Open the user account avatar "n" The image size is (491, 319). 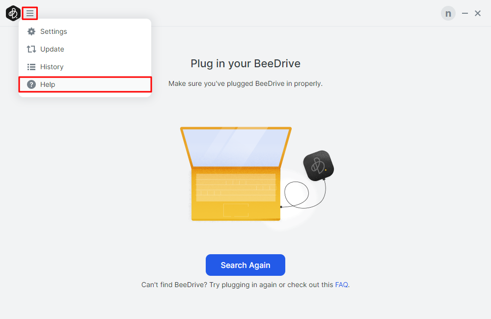click(448, 14)
